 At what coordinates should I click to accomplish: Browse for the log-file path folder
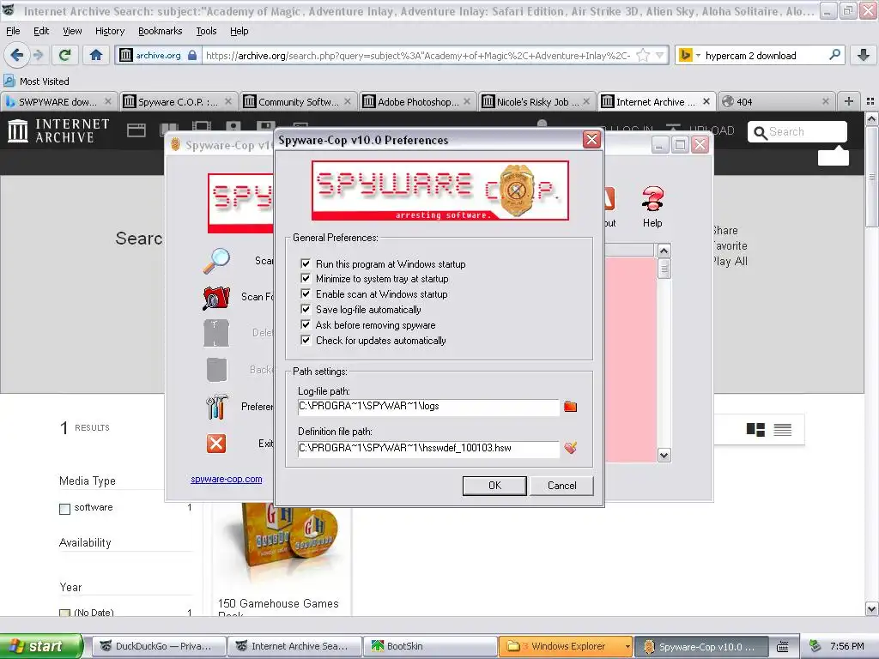(x=570, y=407)
